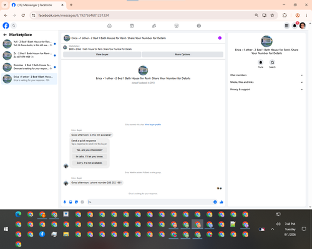Select the Erica +1 other conversation
Viewport: 312px width, 249px height.
coord(29,78)
